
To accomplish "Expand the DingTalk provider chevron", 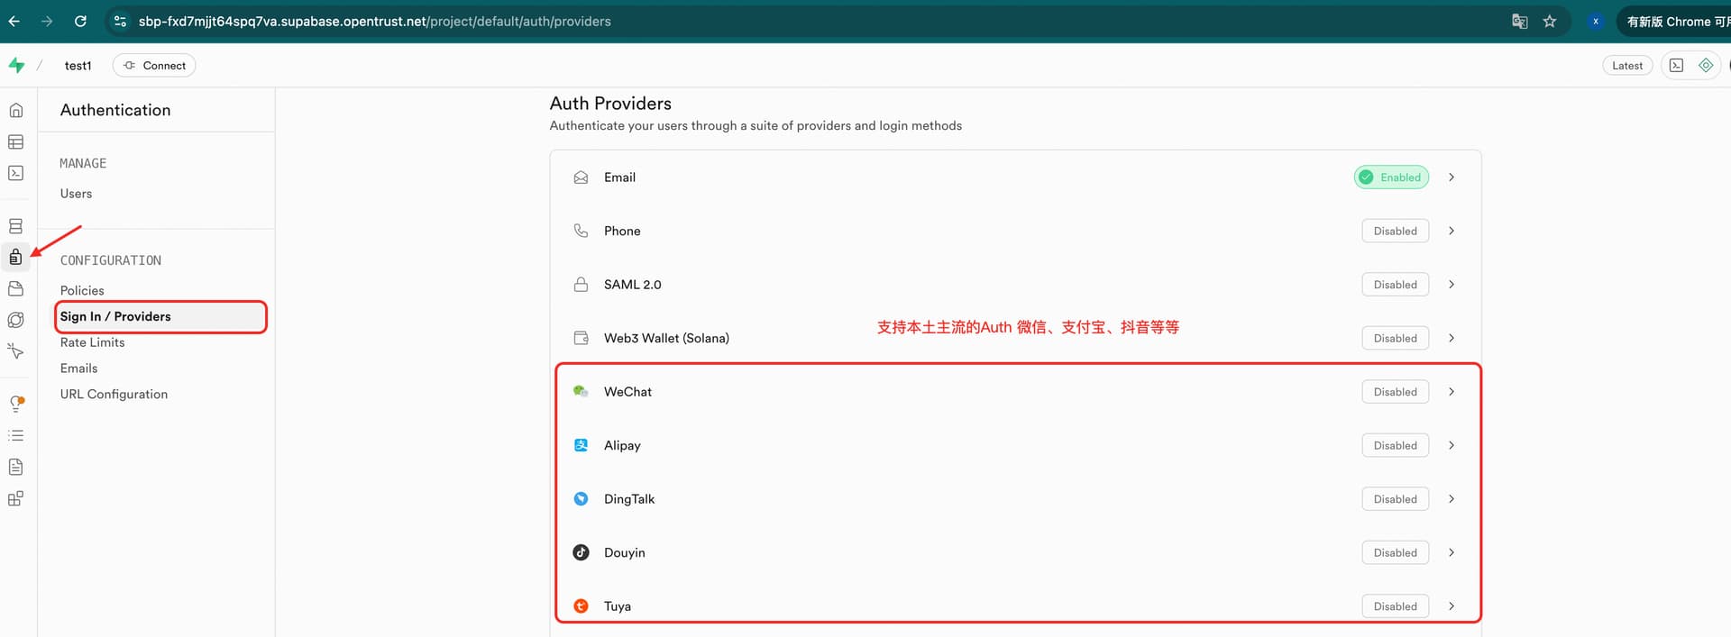I will click(1451, 499).
